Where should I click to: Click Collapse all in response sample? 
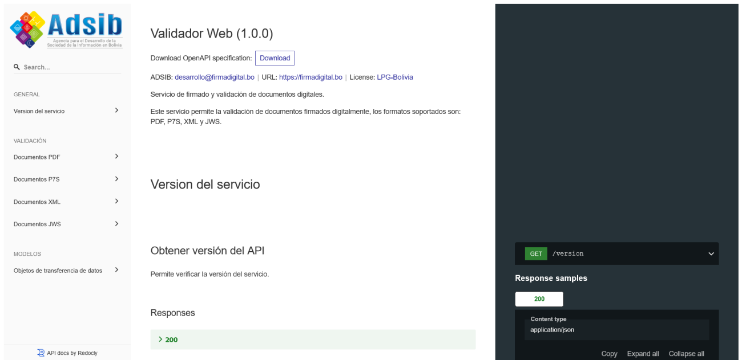point(686,354)
